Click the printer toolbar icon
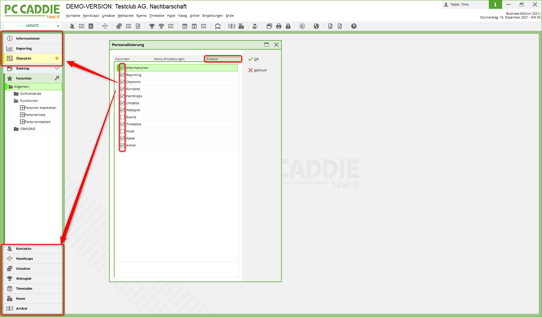 click(279, 26)
